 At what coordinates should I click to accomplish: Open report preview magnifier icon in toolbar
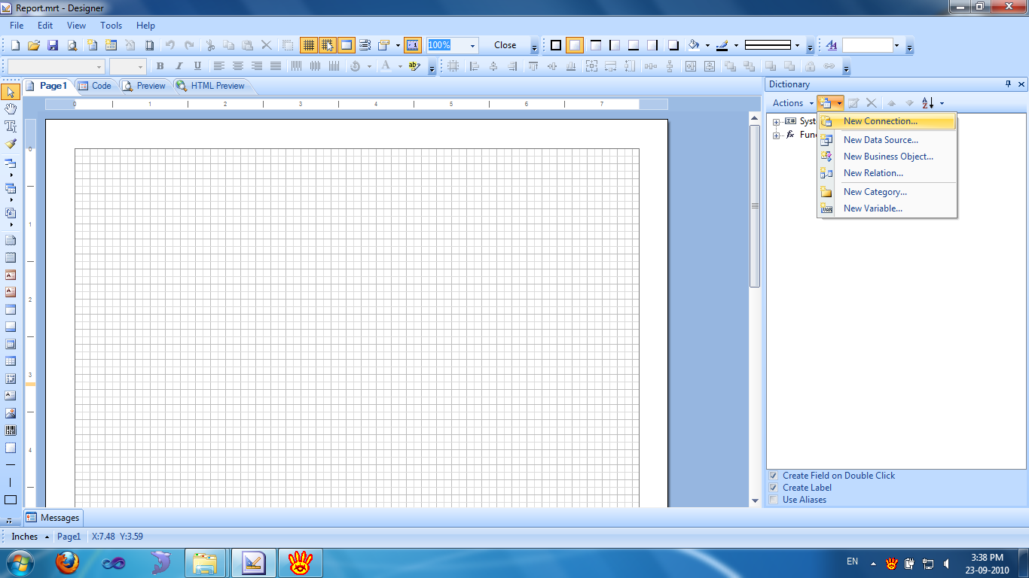(72, 45)
